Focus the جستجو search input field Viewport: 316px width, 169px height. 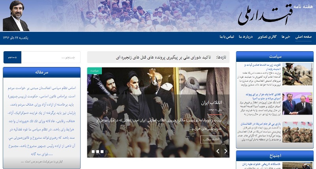(51, 57)
